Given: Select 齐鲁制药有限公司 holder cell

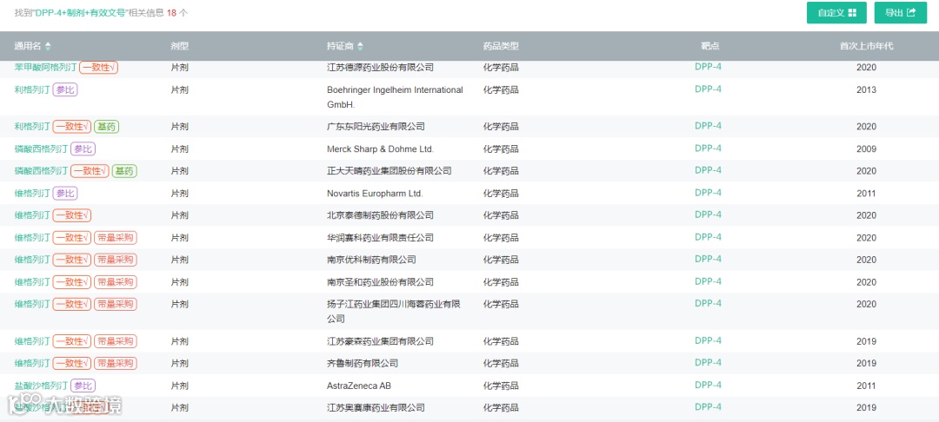Looking at the screenshot, I should click(x=363, y=364).
